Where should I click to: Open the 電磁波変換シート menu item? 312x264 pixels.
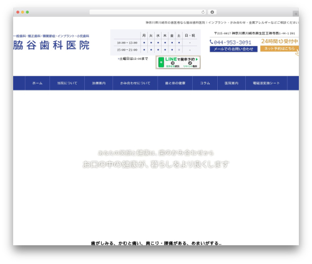click(266, 83)
